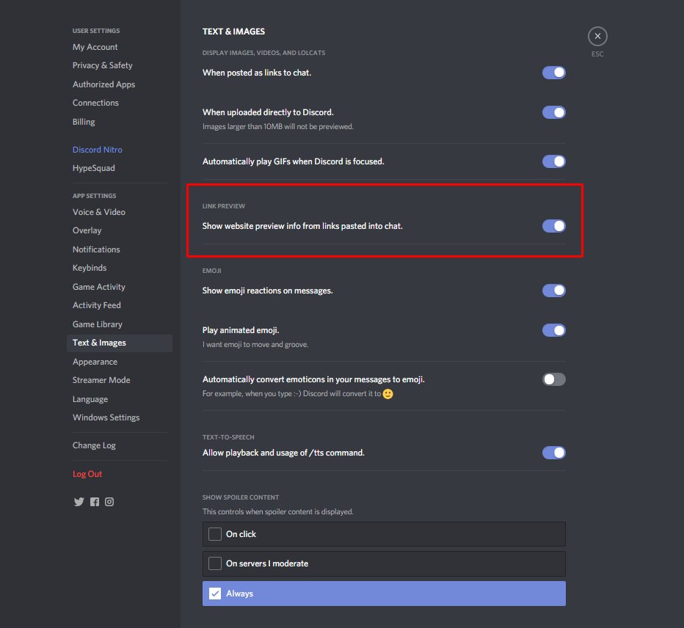Open Notifications settings
The height and width of the screenshot is (628, 684).
click(x=96, y=249)
